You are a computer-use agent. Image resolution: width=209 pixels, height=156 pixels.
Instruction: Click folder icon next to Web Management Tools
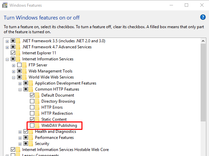[x=24, y=71]
